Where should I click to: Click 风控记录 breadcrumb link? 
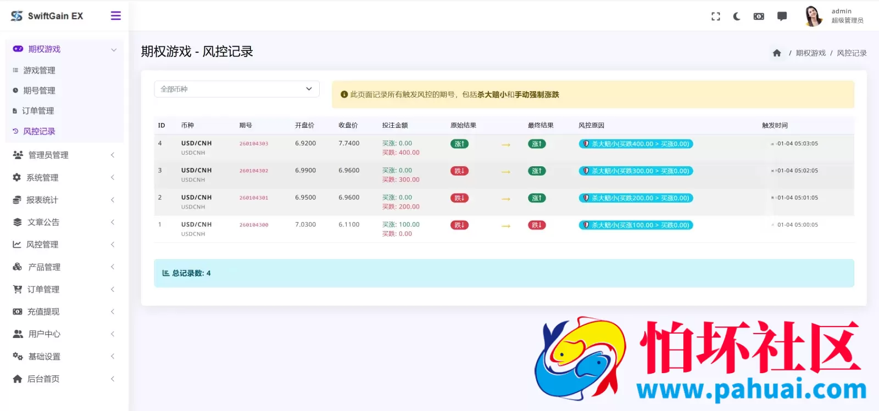[x=852, y=53]
